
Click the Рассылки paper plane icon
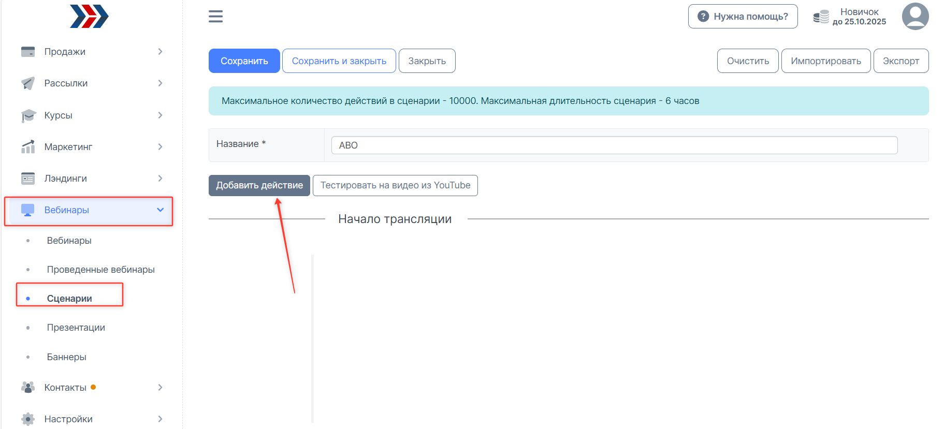point(28,83)
